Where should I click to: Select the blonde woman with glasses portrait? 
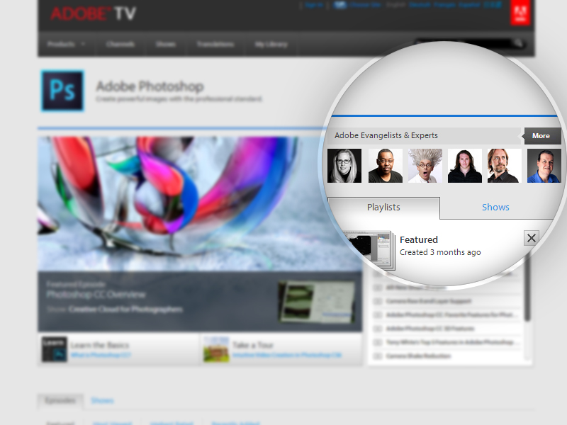click(x=344, y=166)
